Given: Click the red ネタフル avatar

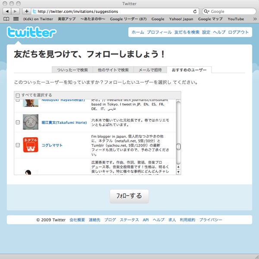Looking at the screenshot, I should pos(31,145).
